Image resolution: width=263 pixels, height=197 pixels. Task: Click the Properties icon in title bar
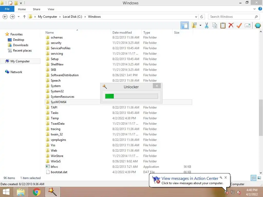tap(10, 3)
